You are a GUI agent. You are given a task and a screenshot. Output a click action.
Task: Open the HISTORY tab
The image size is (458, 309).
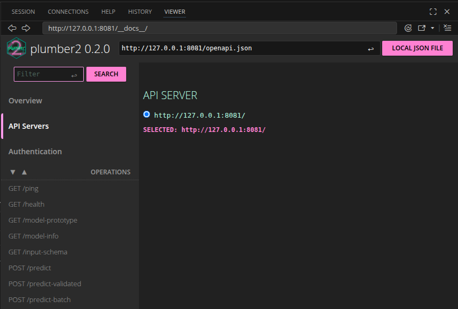click(140, 12)
